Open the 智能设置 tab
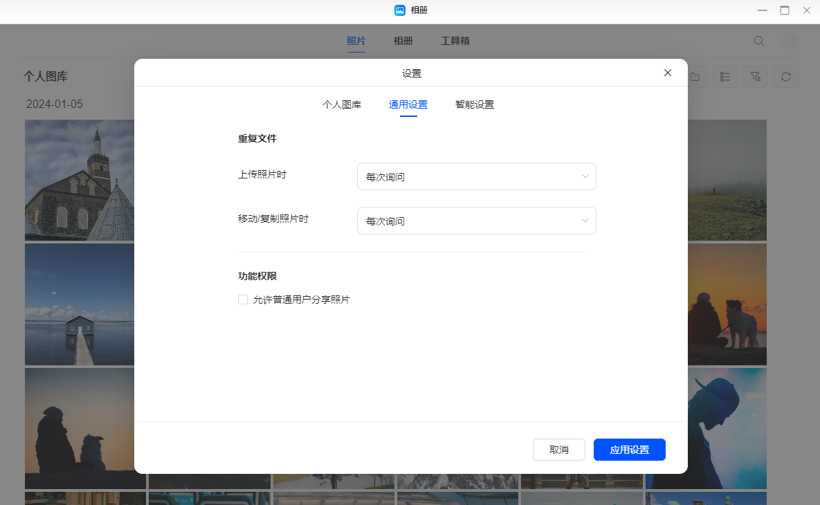Viewport: 820px width, 505px height. tap(474, 104)
